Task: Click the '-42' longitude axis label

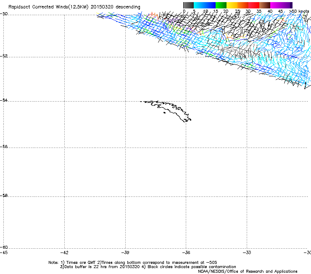Action: coord(64,253)
